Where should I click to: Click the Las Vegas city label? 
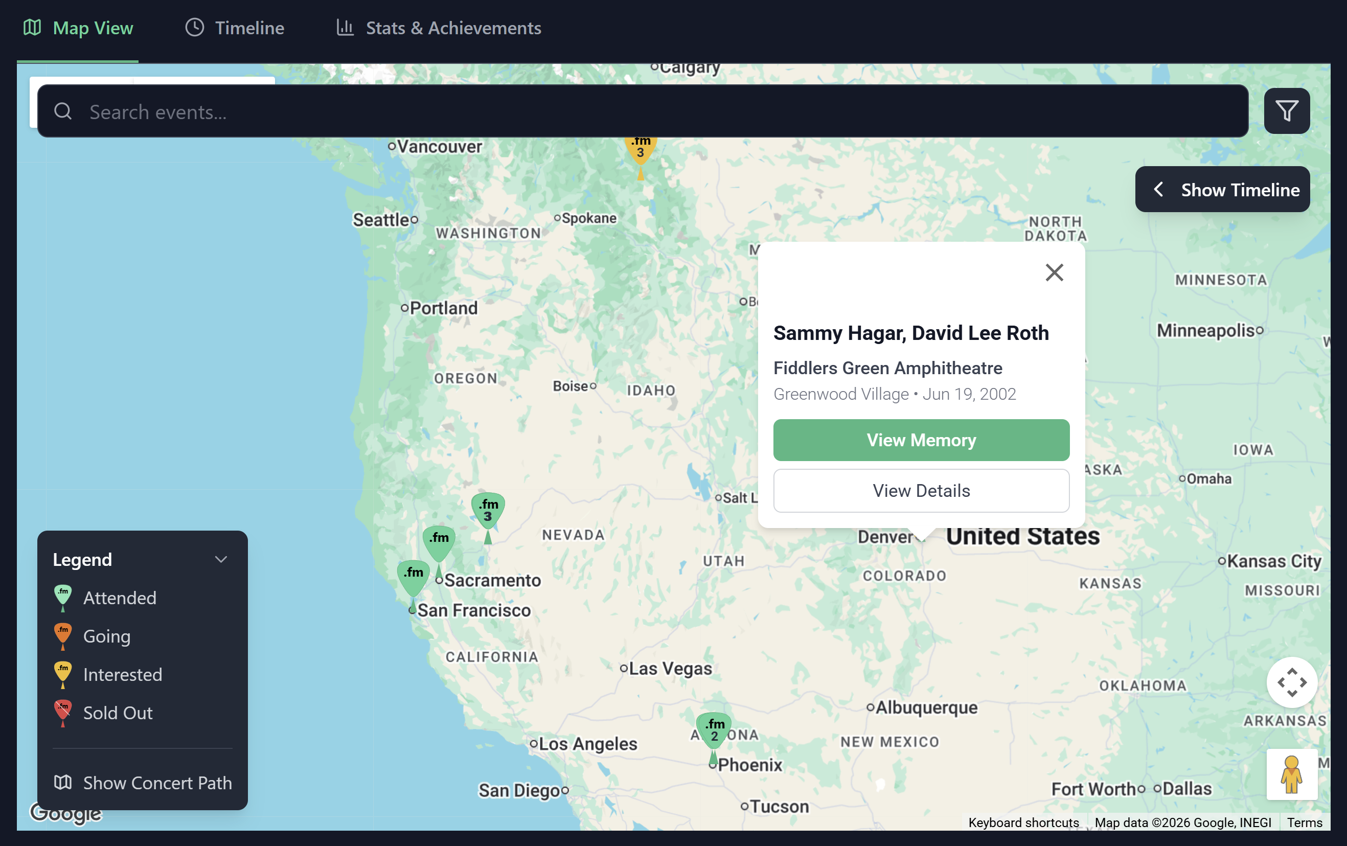(670, 668)
